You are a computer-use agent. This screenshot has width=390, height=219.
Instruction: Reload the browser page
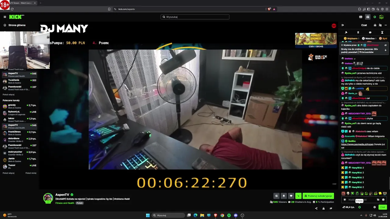12,9
